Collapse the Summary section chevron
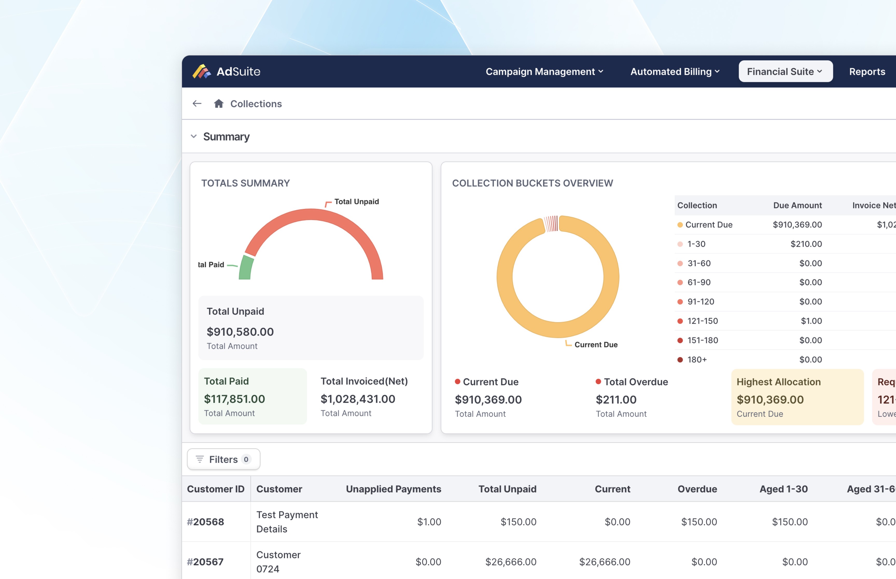The width and height of the screenshot is (896, 579). tap(194, 137)
